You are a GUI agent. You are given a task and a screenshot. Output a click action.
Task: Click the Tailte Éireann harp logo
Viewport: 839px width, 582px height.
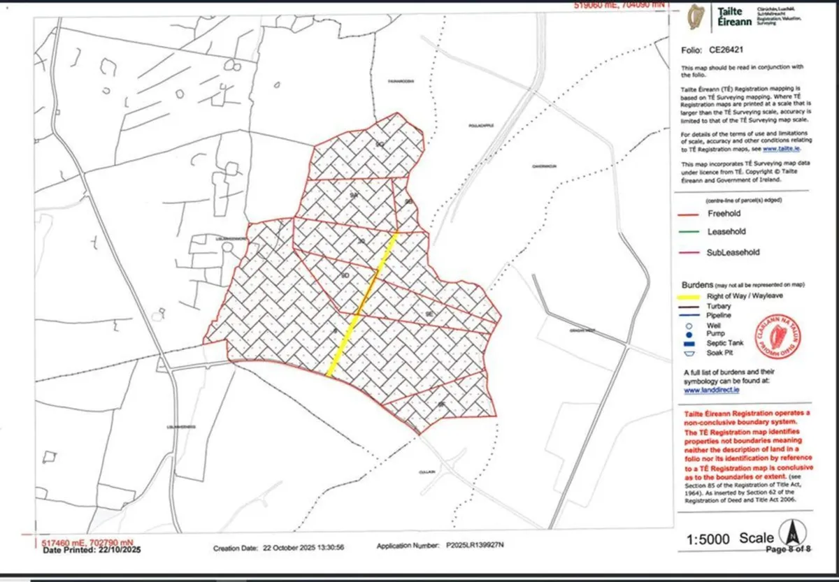tap(696, 15)
